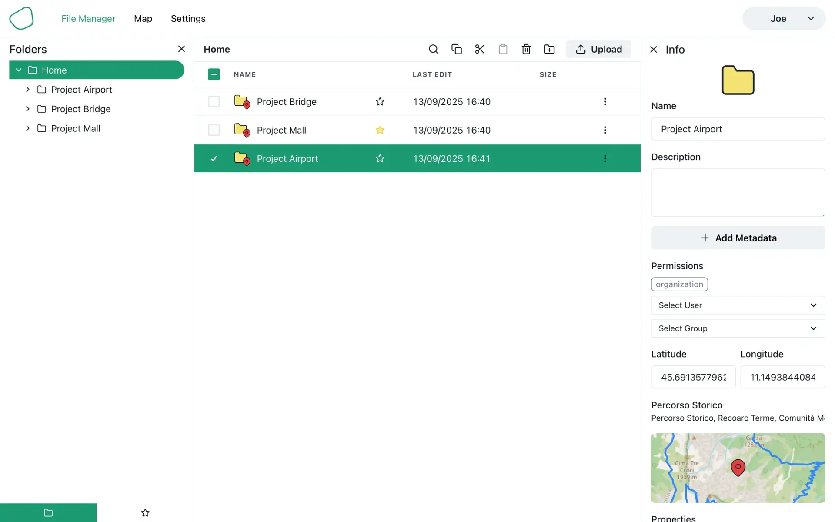Click the paste clipboard icon
Screen dimensions: 835x522
tap(503, 49)
